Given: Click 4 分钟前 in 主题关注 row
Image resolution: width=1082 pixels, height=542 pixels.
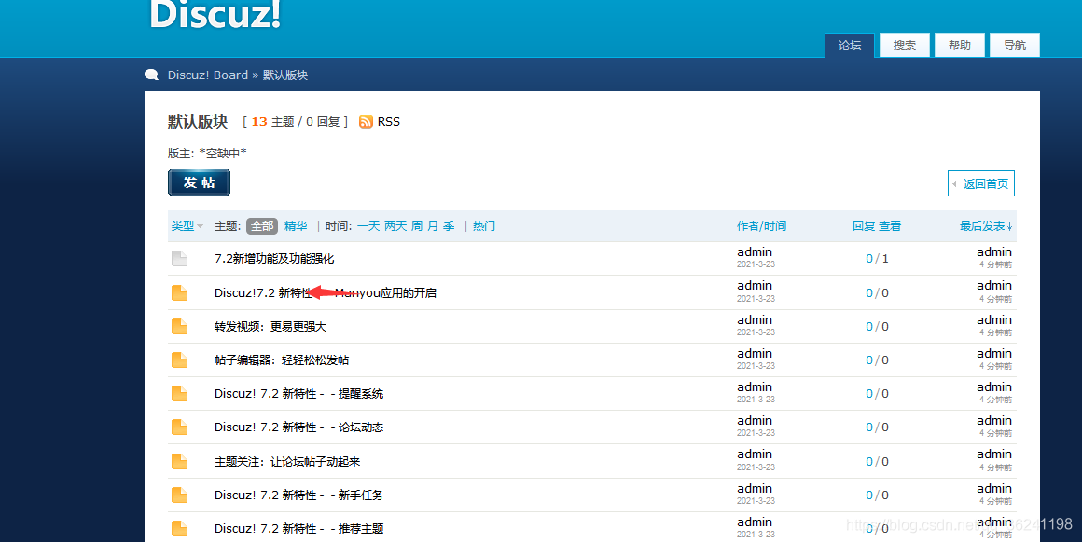Looking at the screenshot, I should click(x=996, y=467).
